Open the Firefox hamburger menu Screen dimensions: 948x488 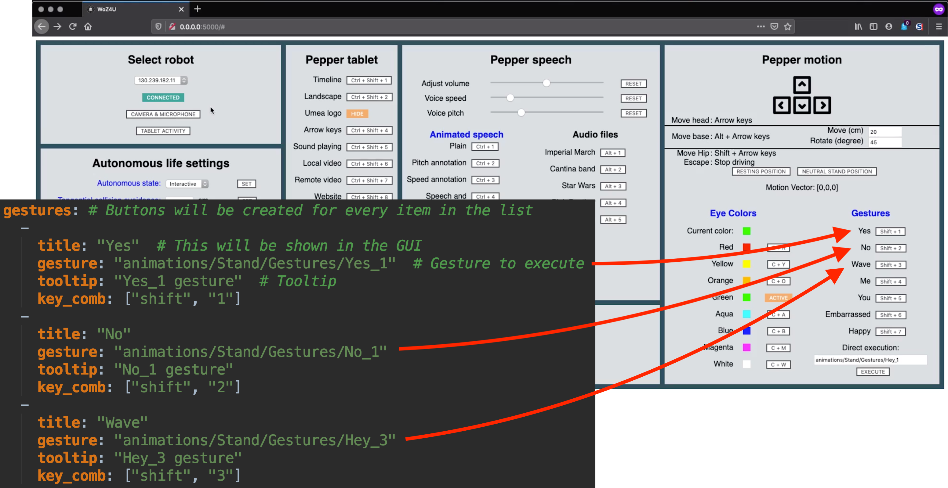click(939, 27)
